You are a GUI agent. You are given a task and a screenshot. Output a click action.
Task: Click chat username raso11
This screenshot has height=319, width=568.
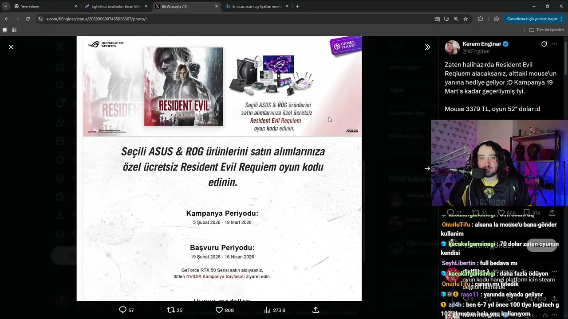[470, 294]
